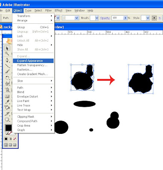Open the stroke color dropdown arrow
163x170 pixels.
[58, 18]
